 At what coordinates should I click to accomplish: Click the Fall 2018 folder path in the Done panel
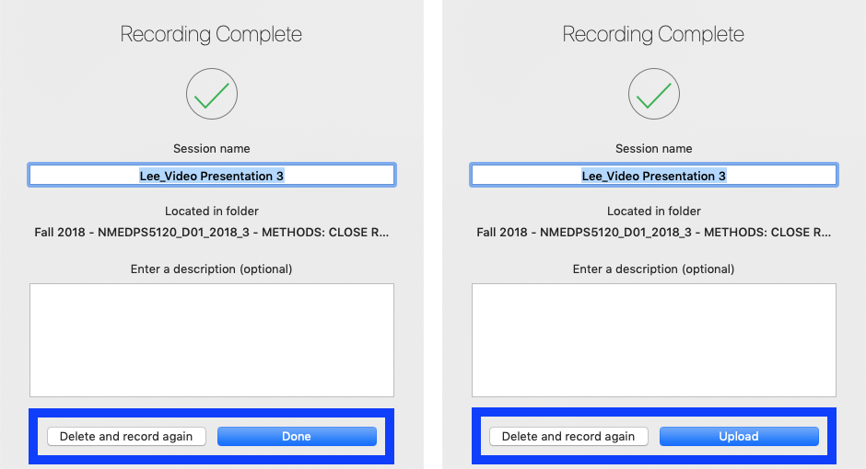(x=212, y=233)
